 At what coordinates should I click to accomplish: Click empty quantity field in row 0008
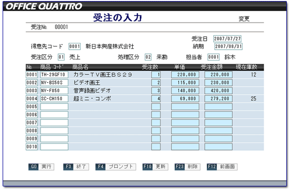pos(156,131)
